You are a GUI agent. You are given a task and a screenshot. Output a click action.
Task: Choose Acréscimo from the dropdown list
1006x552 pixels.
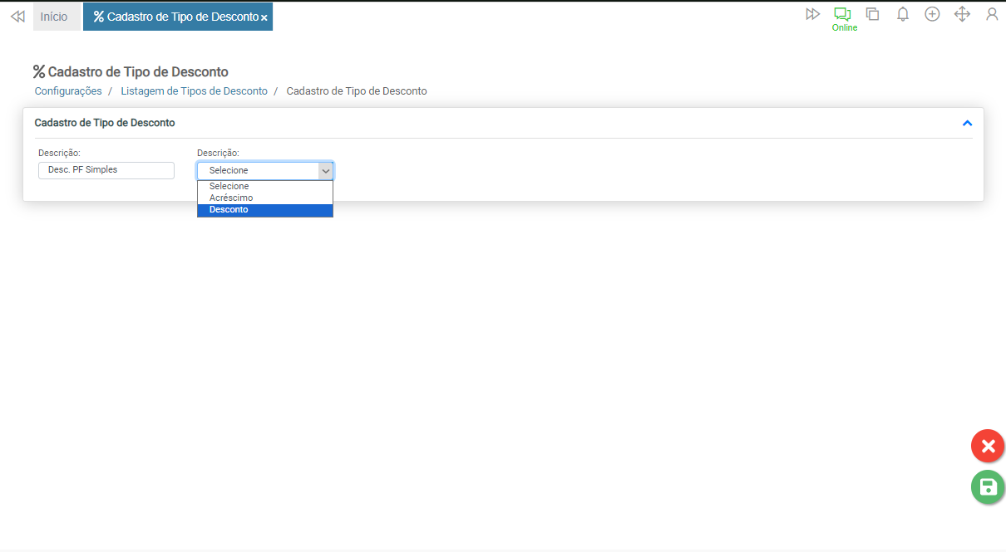(231, 198)
